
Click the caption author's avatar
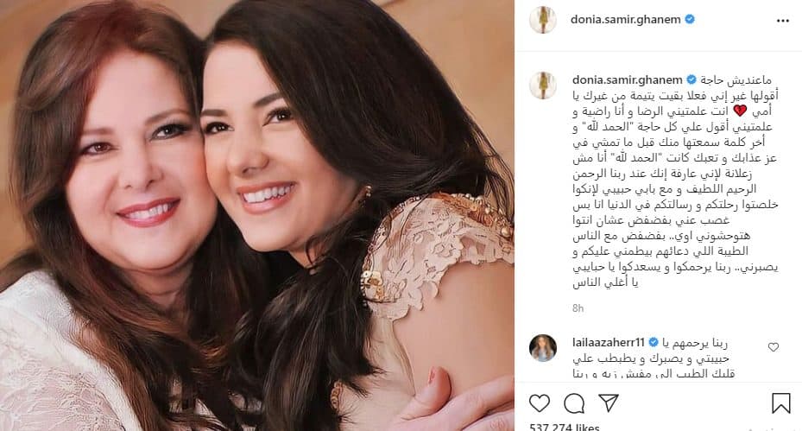[x=543, y=85]
